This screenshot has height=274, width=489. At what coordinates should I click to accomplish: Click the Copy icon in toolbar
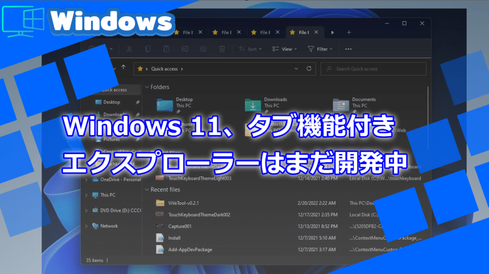click(148, 49)
